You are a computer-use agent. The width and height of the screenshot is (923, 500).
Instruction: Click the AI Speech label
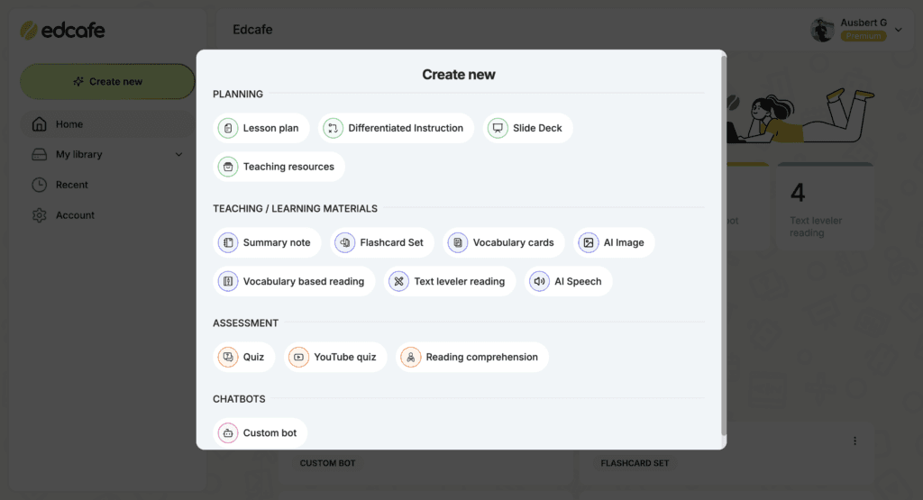578,282
